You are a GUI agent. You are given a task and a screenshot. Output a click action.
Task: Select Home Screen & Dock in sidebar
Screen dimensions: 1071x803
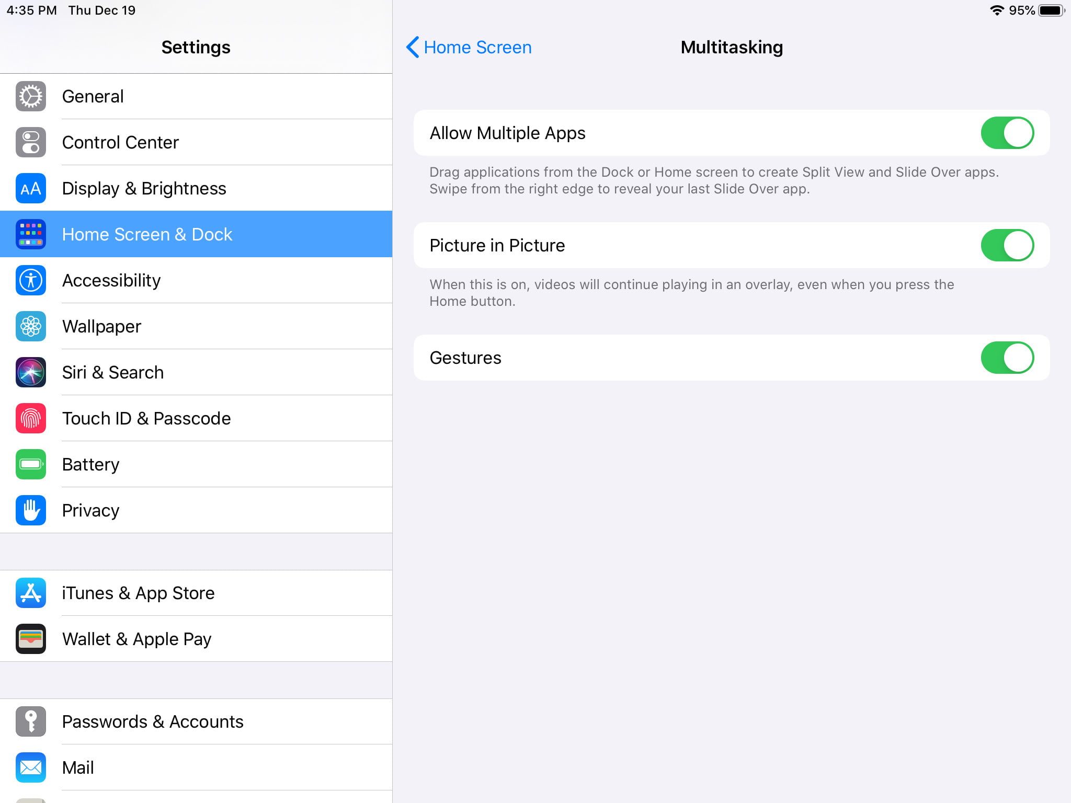coord(196,234)
